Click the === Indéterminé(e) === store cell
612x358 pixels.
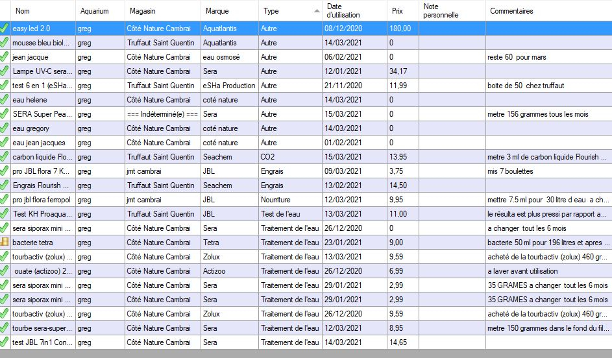pyautogui.click(x=162, y=114)
